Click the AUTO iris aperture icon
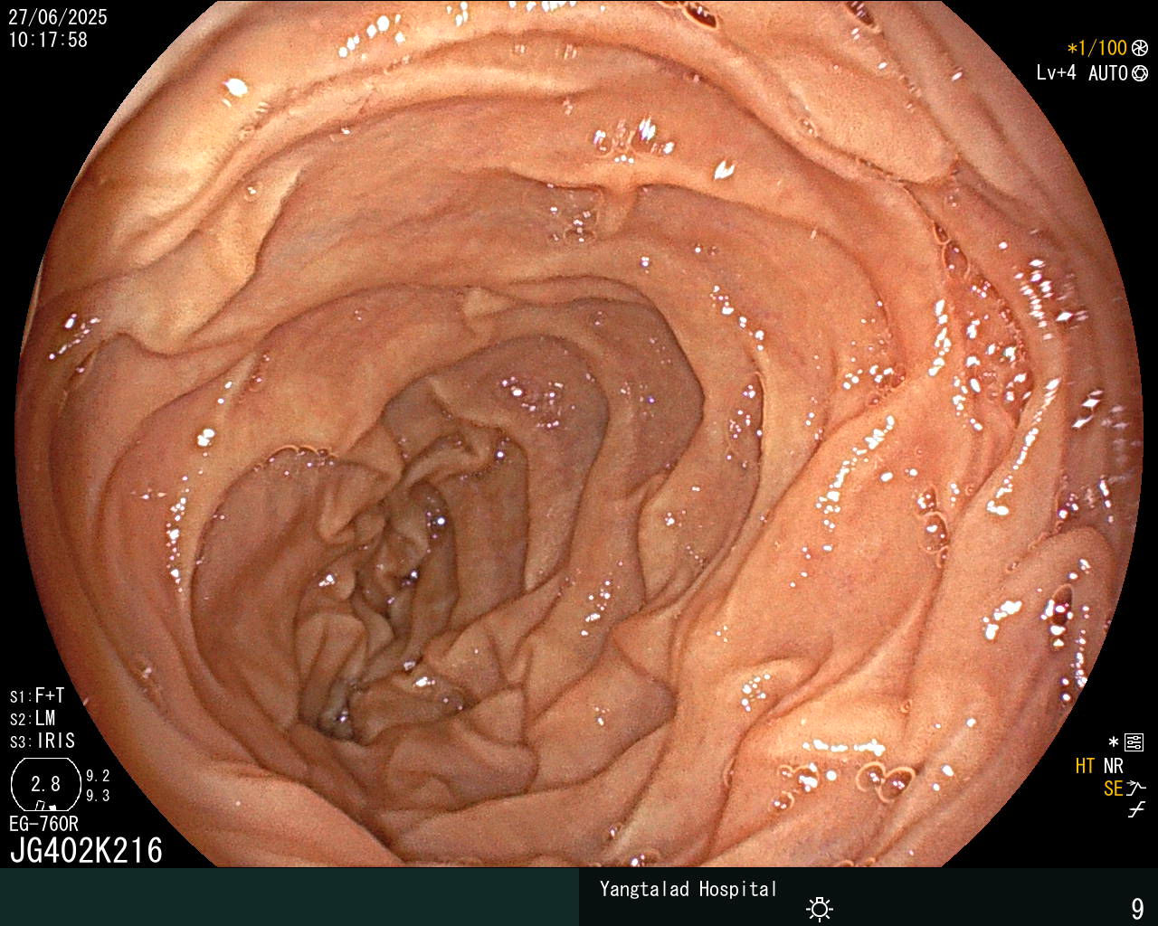This screenshot has width=1158, height=926. (1140, 73)
